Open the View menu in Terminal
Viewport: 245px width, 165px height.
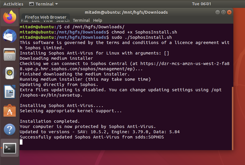48,20
